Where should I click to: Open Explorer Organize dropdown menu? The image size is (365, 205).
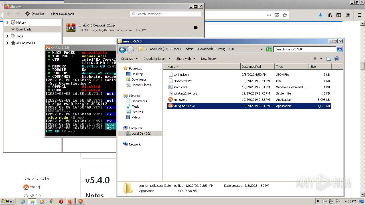[129, 59]
